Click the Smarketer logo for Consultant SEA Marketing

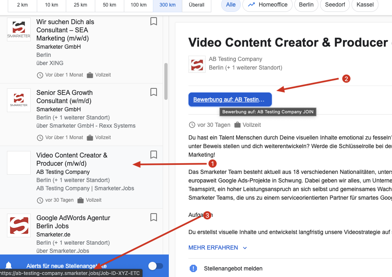pos(19,29)
